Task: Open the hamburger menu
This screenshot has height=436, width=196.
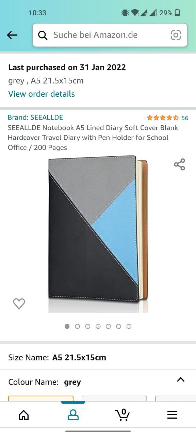Action: [x=172, y=415]
